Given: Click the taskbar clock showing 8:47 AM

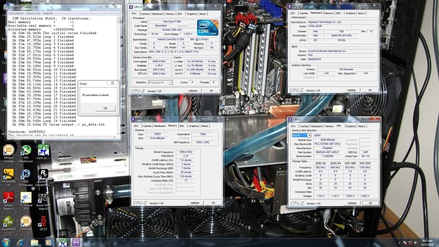Looking at the screenshot, I should (x=427, y=243).
